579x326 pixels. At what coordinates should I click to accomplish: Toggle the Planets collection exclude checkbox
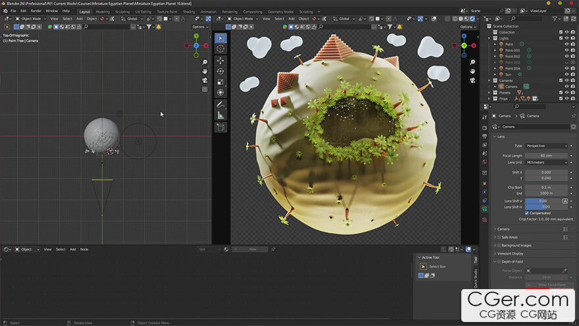(x=561, y=92)
